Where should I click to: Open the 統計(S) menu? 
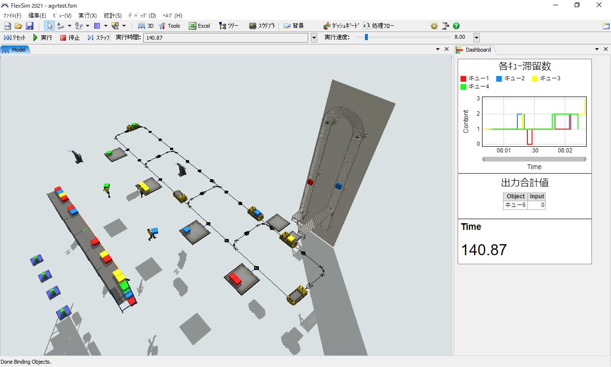tap(112, 15)
